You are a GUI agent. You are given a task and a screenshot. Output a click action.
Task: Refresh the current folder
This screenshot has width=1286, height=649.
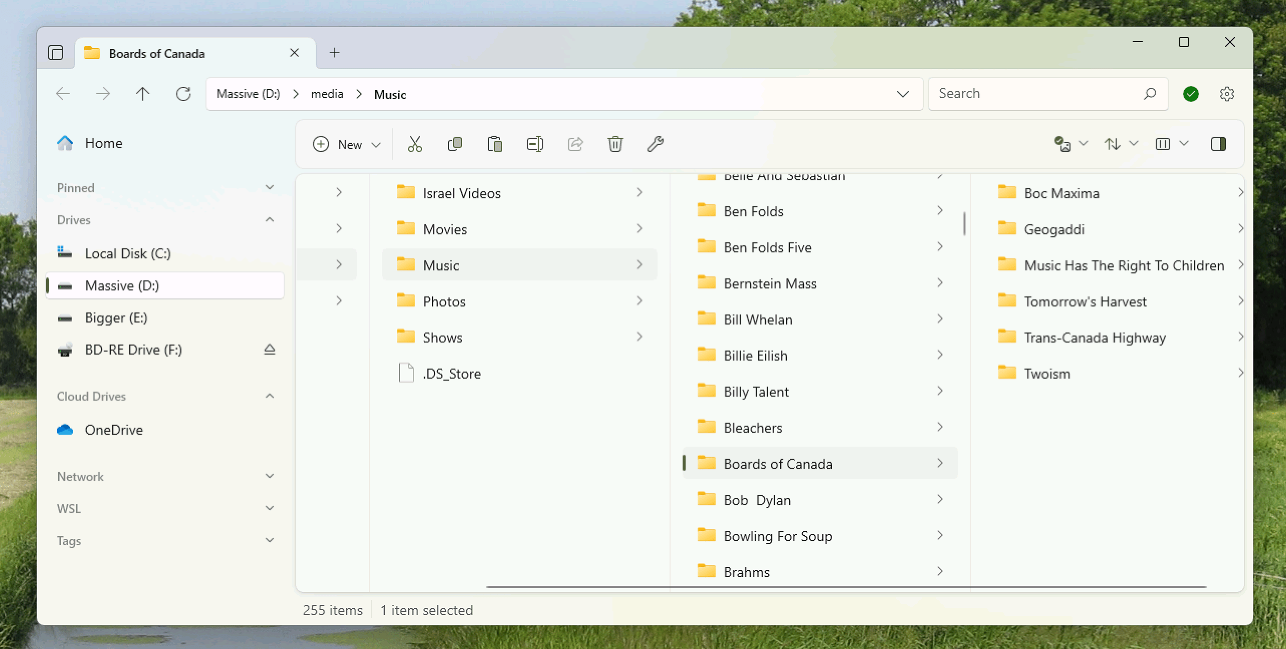coord(183,94)
